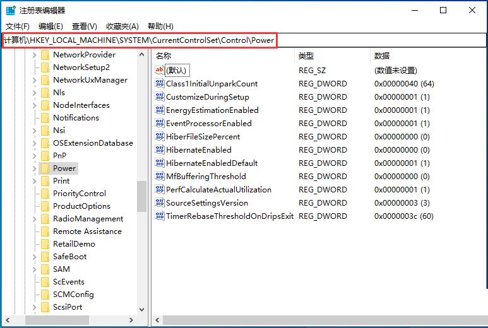
Task: Expand the RadioManagement key
Action: click(34, 219)
